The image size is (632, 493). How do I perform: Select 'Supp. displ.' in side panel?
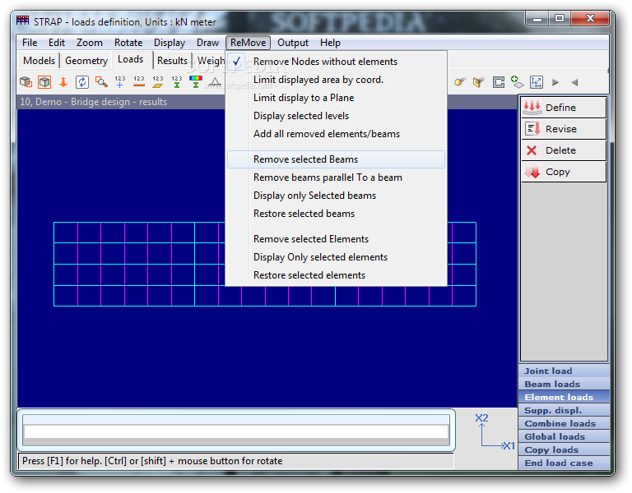point(564,411)
